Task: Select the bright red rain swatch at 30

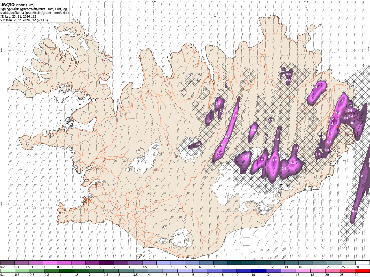Action: pyautogui.click(x=362, y=271)
